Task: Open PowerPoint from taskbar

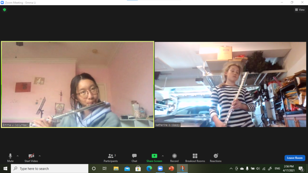Action: coord(171,168)
